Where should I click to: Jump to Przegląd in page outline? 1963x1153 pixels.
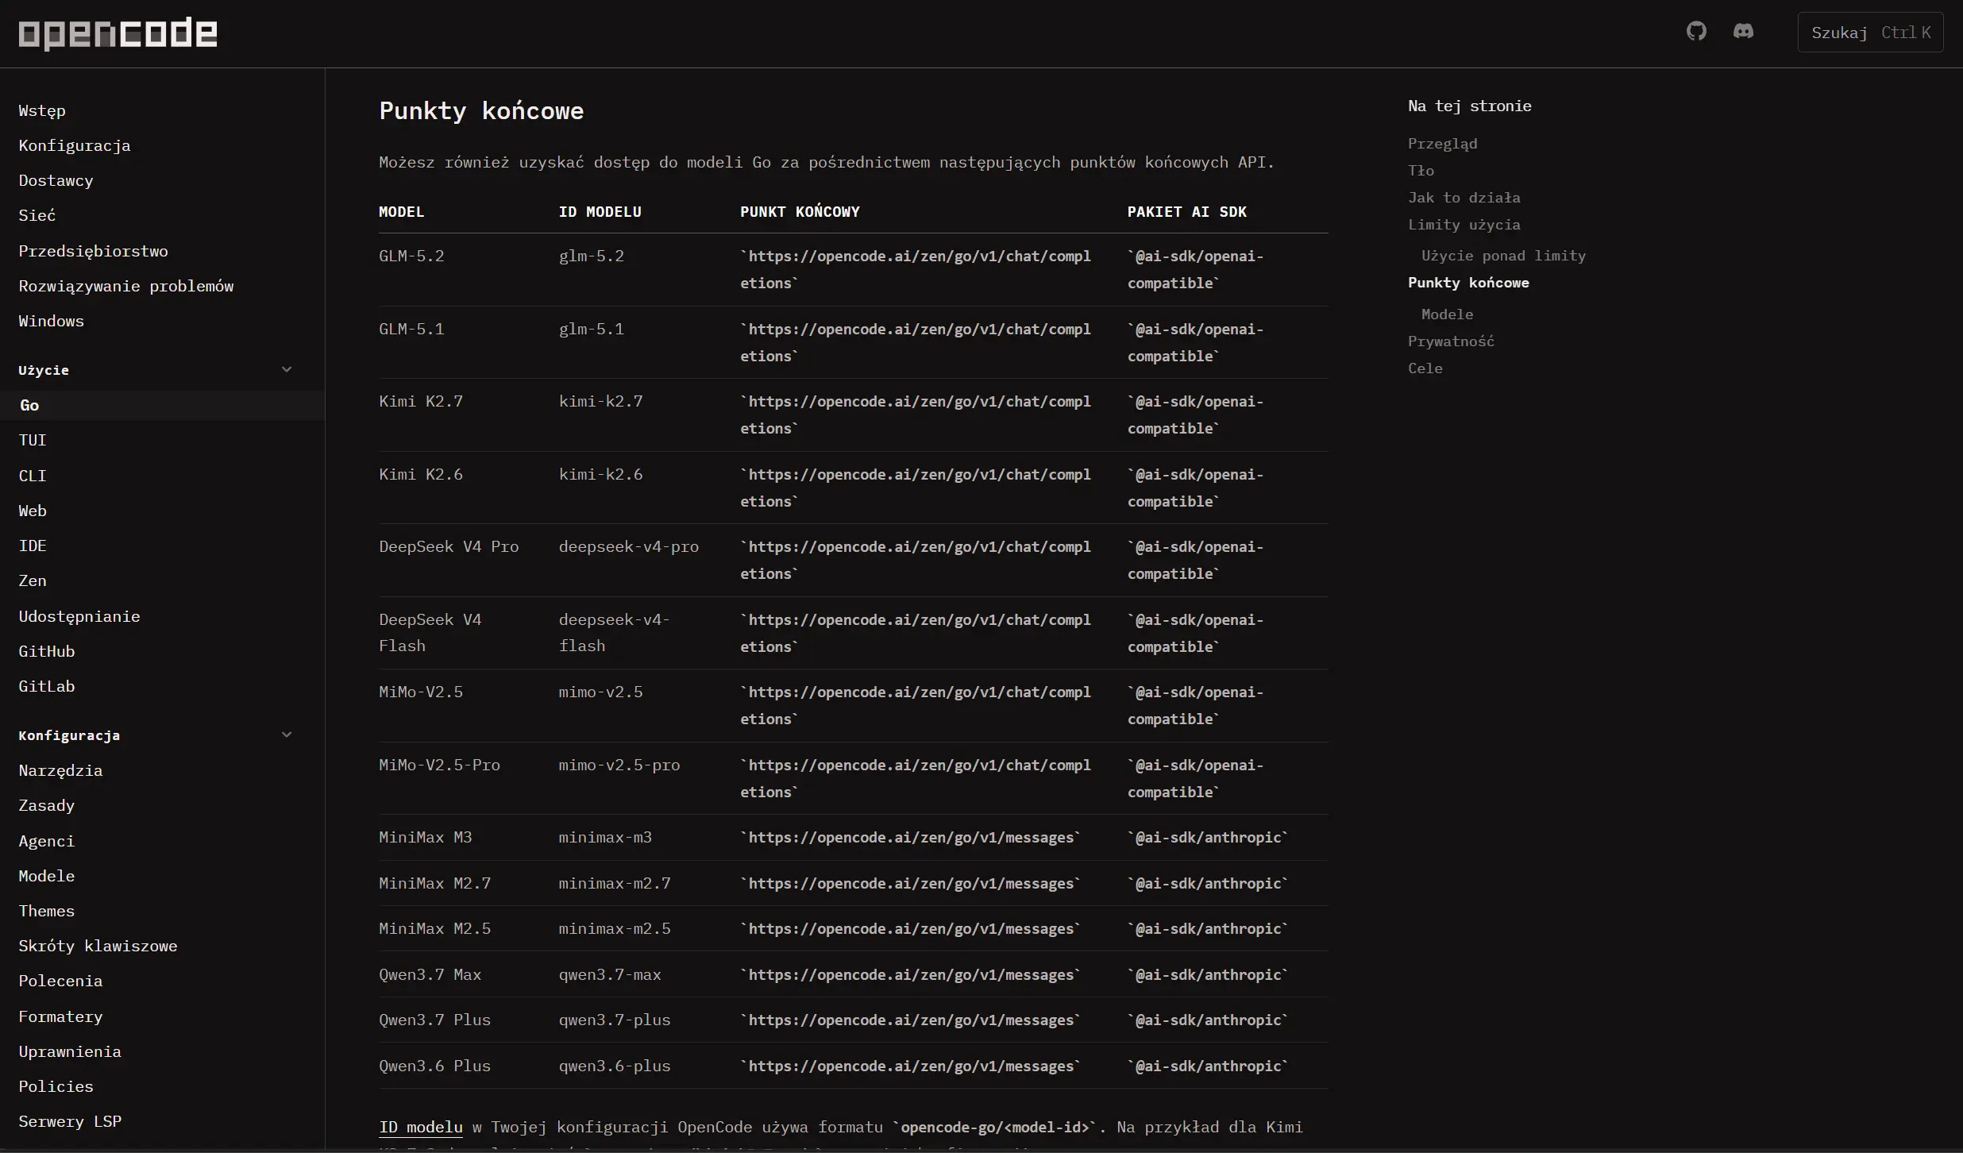1442,144
